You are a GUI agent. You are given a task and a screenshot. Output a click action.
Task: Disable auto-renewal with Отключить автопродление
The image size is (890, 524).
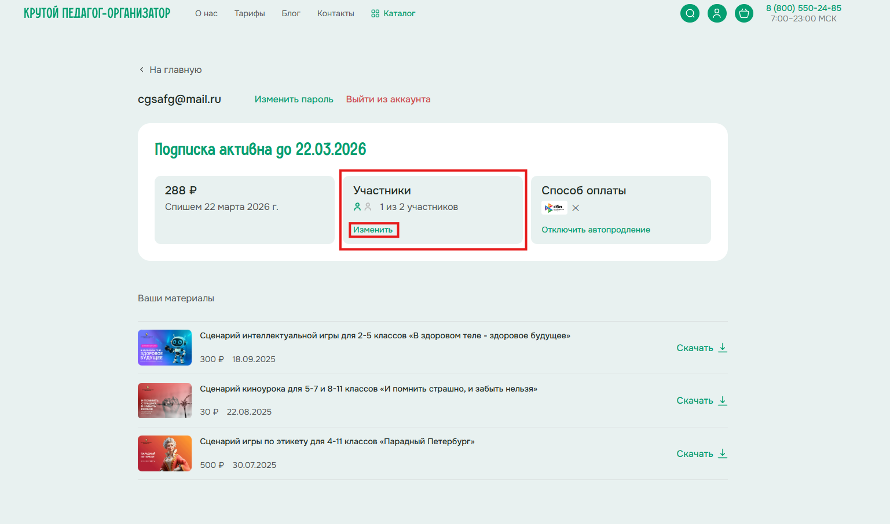click(595, 230)
